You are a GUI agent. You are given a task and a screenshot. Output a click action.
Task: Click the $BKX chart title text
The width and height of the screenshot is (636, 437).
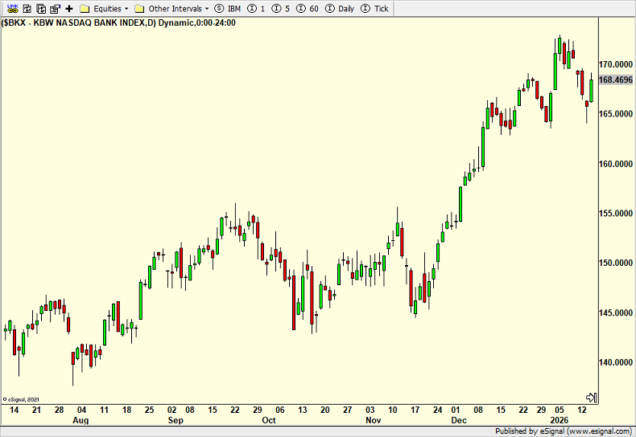119,22
